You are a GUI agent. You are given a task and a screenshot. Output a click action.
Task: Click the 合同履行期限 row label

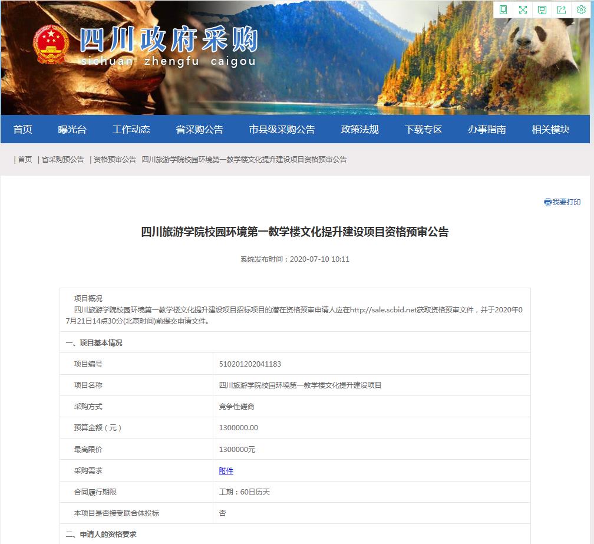(95, 492)
